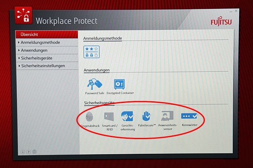Click the Gesichtserkennung label text
The width and height of the screenshot is (253, 168).
[128, 127]
